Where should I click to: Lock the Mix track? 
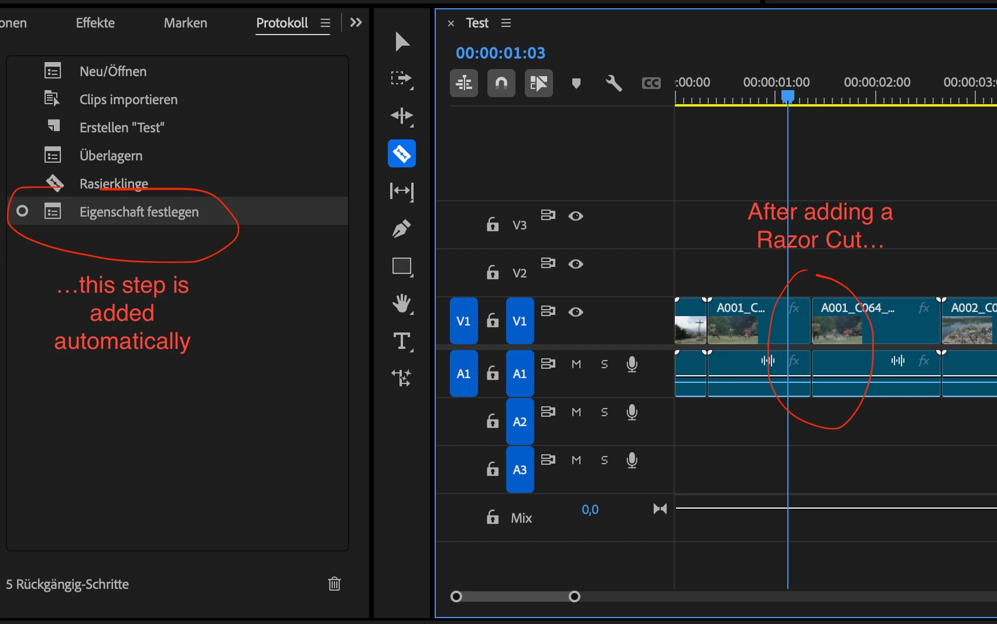coord(493,517)
